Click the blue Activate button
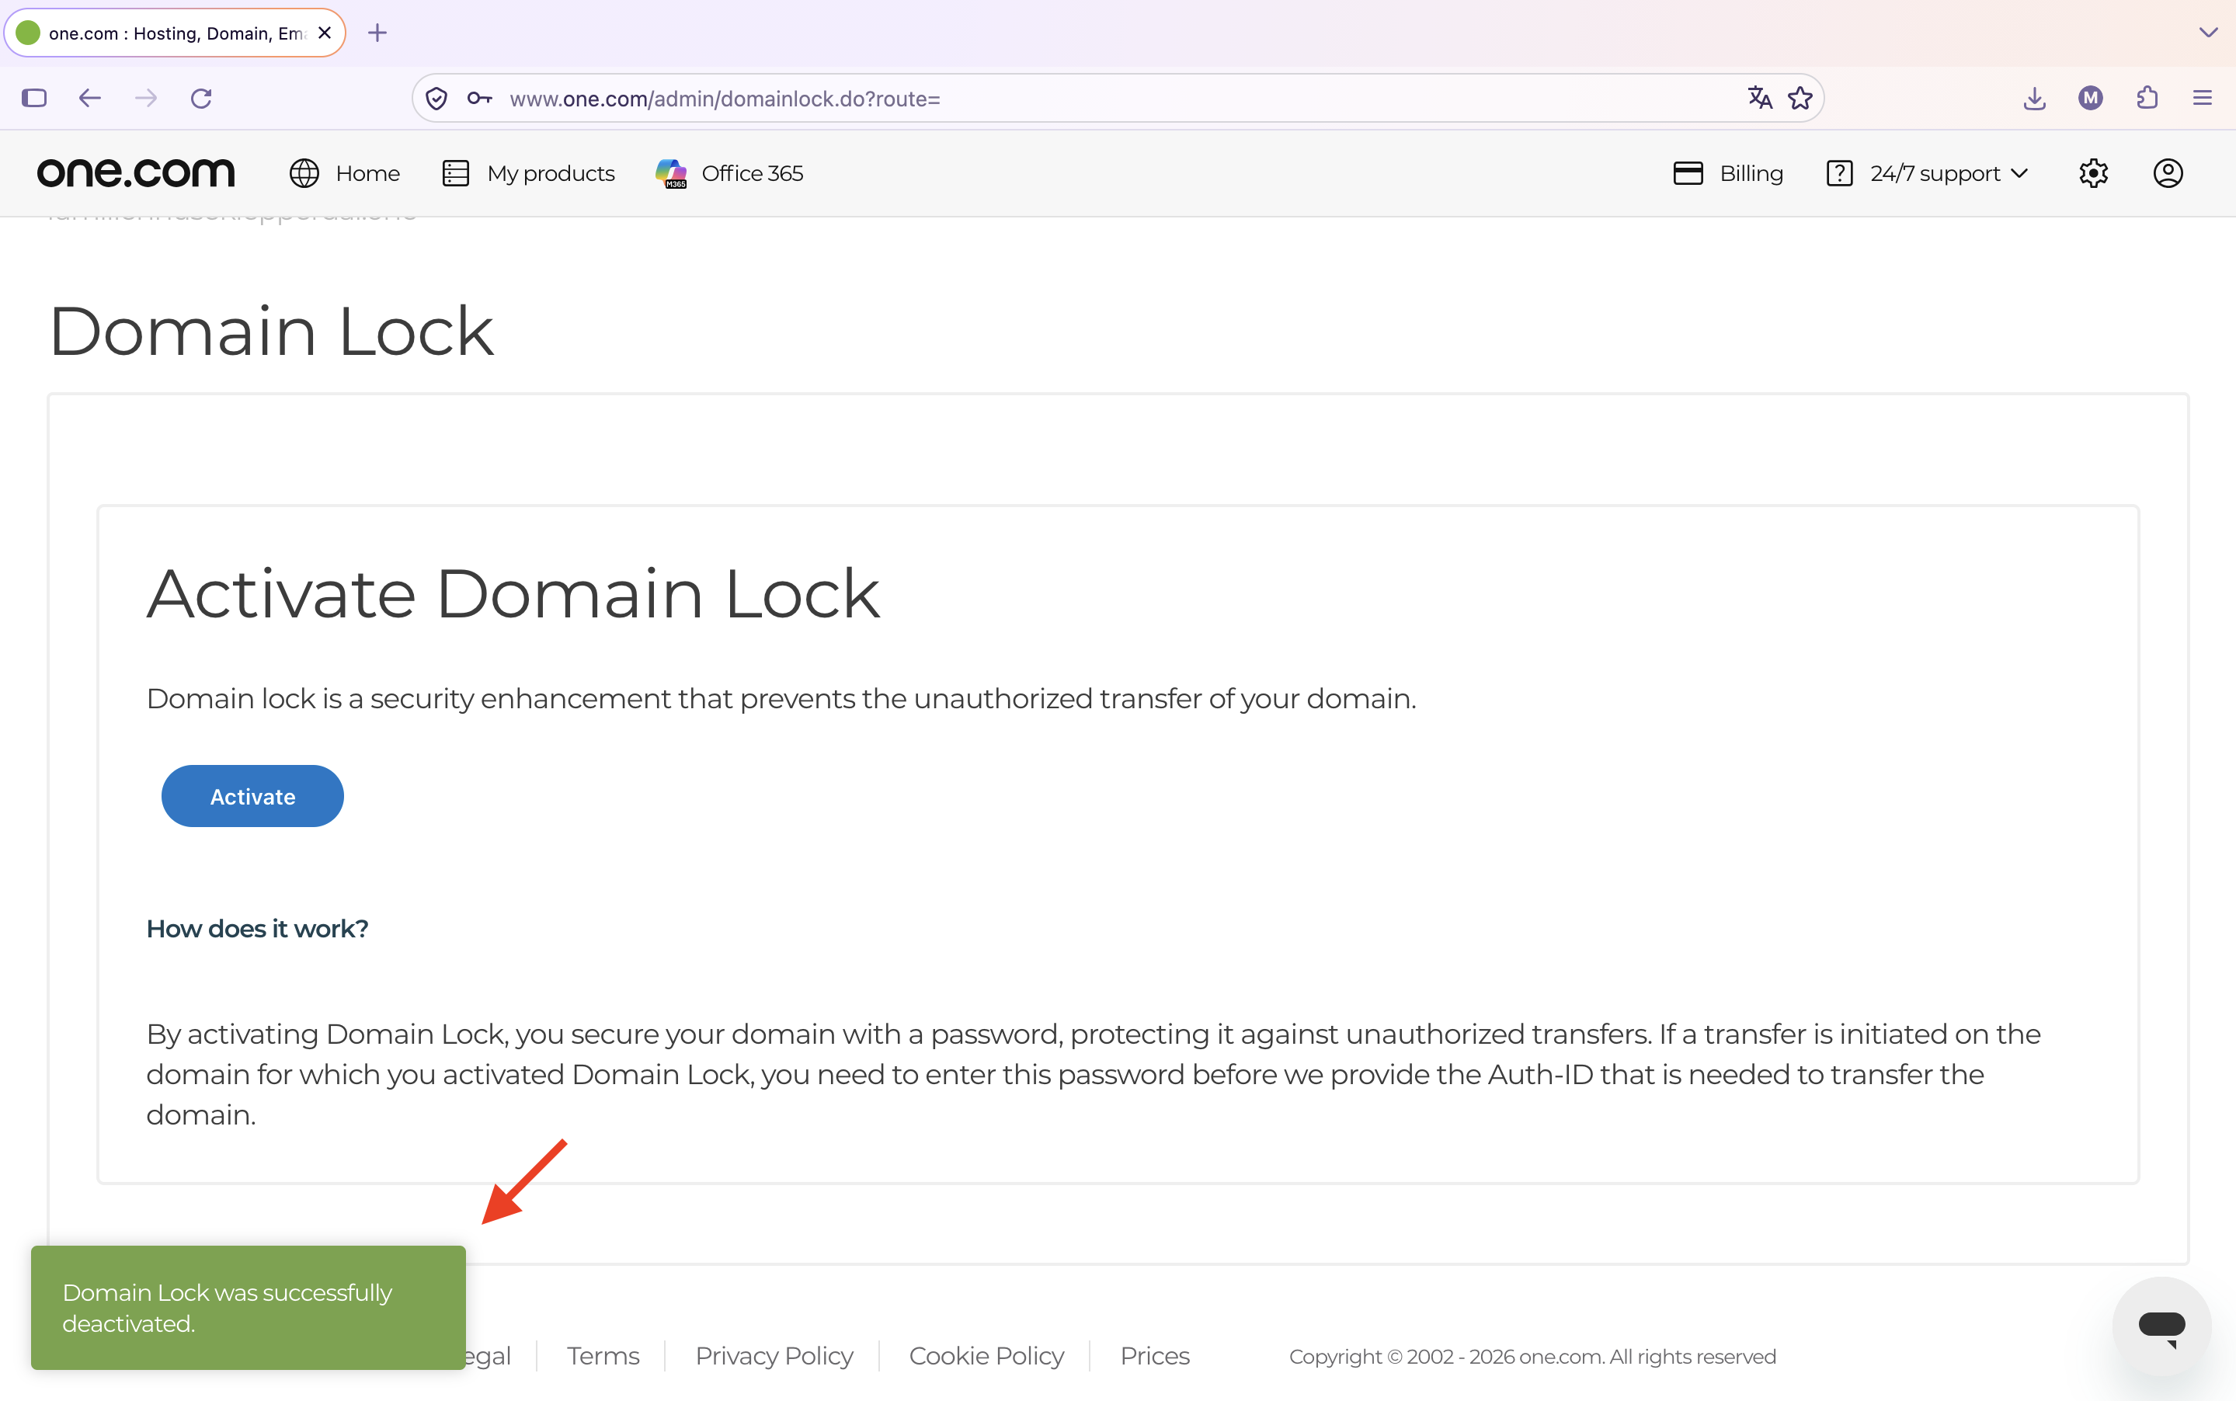The image size is (2236, 1401). [252, 796]
